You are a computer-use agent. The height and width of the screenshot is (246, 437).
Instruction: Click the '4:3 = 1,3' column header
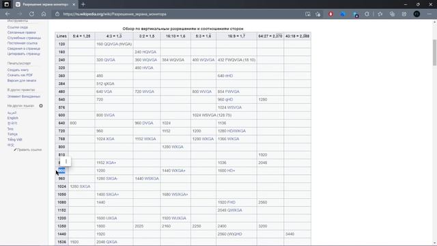coord(114,36)
